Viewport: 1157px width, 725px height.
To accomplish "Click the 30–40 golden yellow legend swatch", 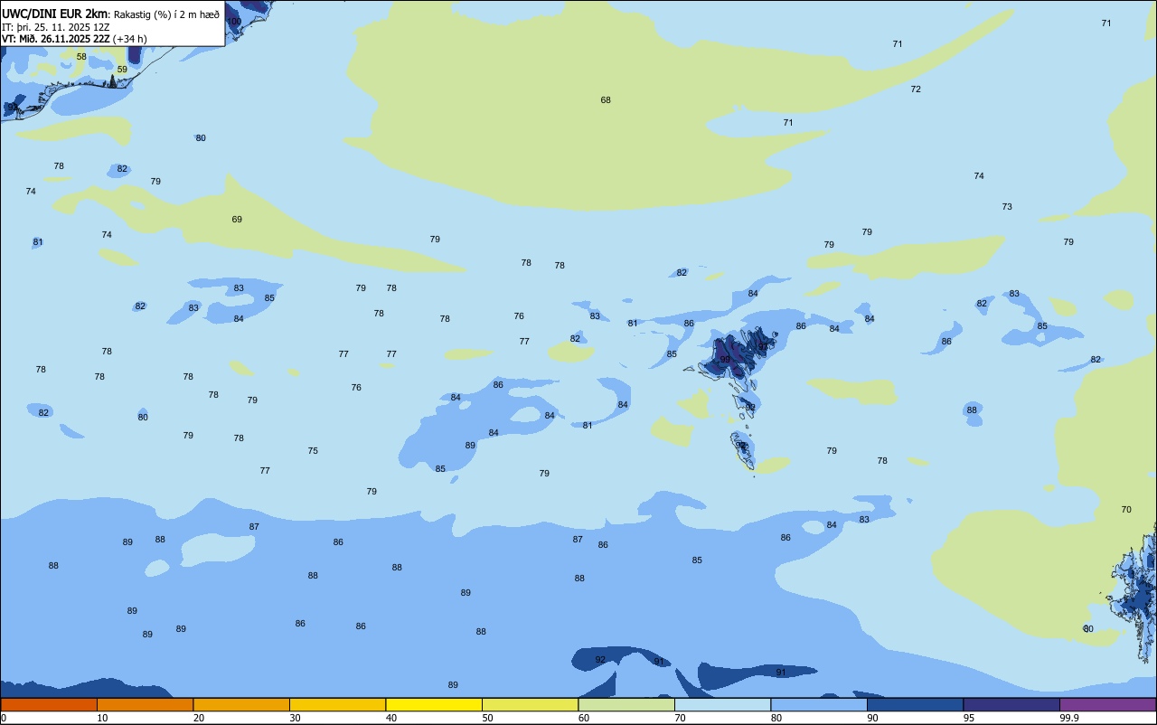I will point(337,704).
